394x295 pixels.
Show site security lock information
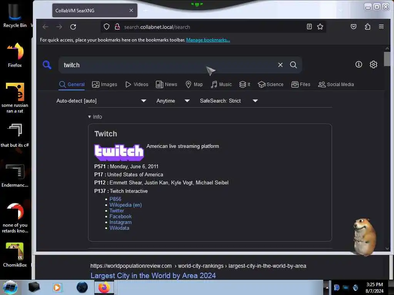click(117, 27)
